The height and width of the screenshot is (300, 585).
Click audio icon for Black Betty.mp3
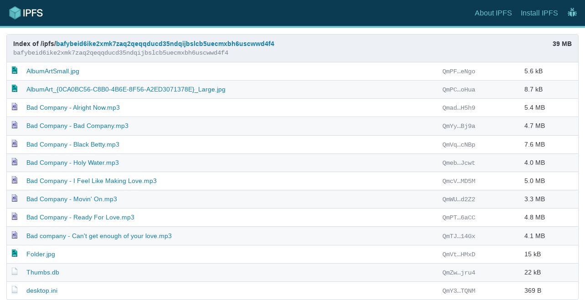[x=15, y=144]
